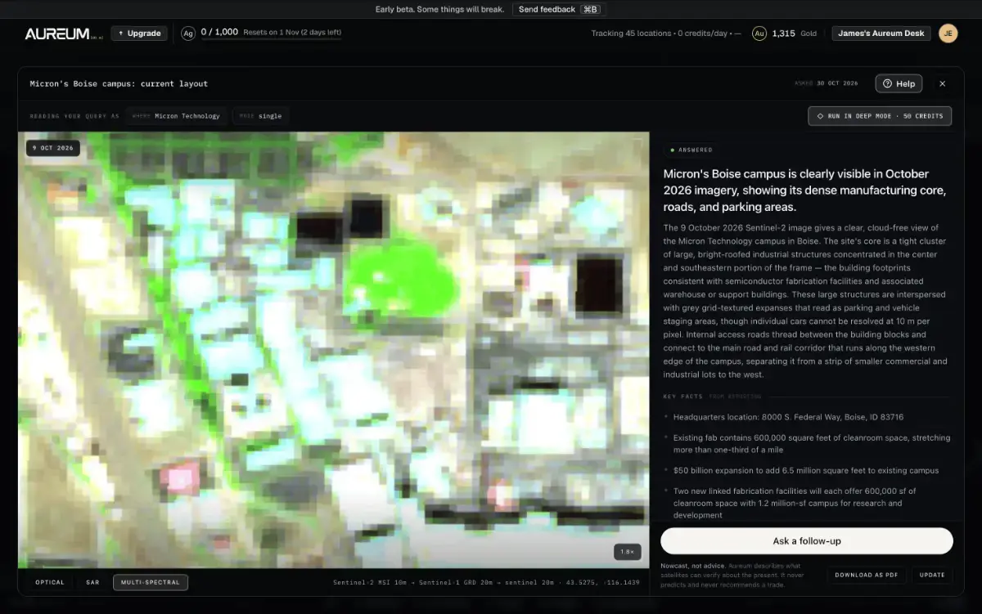The width and height of the screenshot is (982, 614).
Task: Click the Au gold balance icon
Action: pos(759,34)
